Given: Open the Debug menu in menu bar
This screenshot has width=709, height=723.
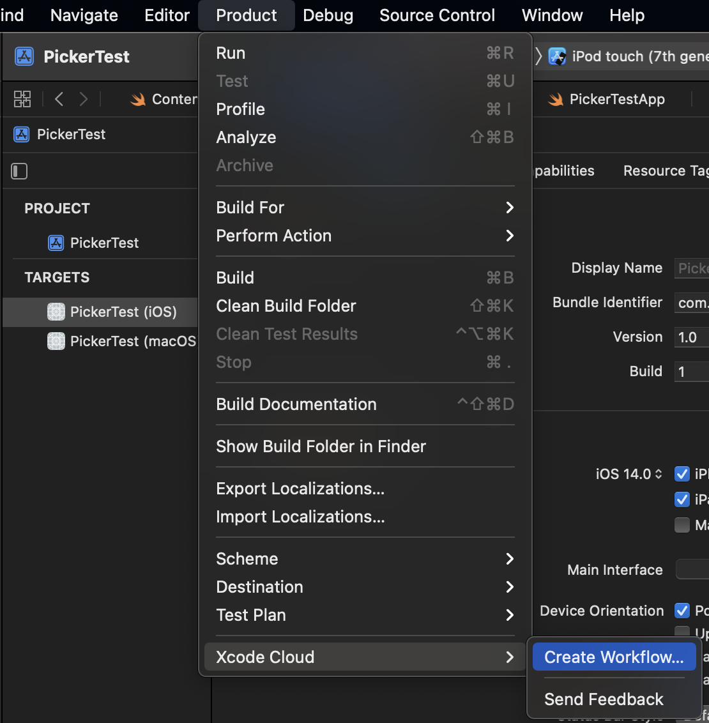Looking at the screenshot, I should click(328, 15).
